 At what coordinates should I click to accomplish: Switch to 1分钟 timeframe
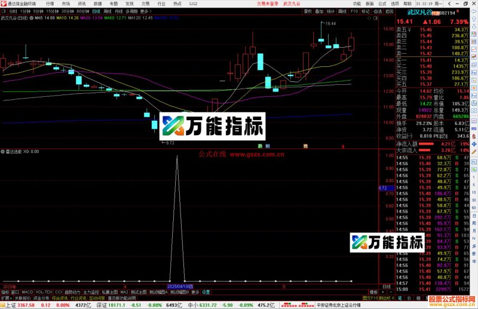pyautogui.click(x=25, y=11)
